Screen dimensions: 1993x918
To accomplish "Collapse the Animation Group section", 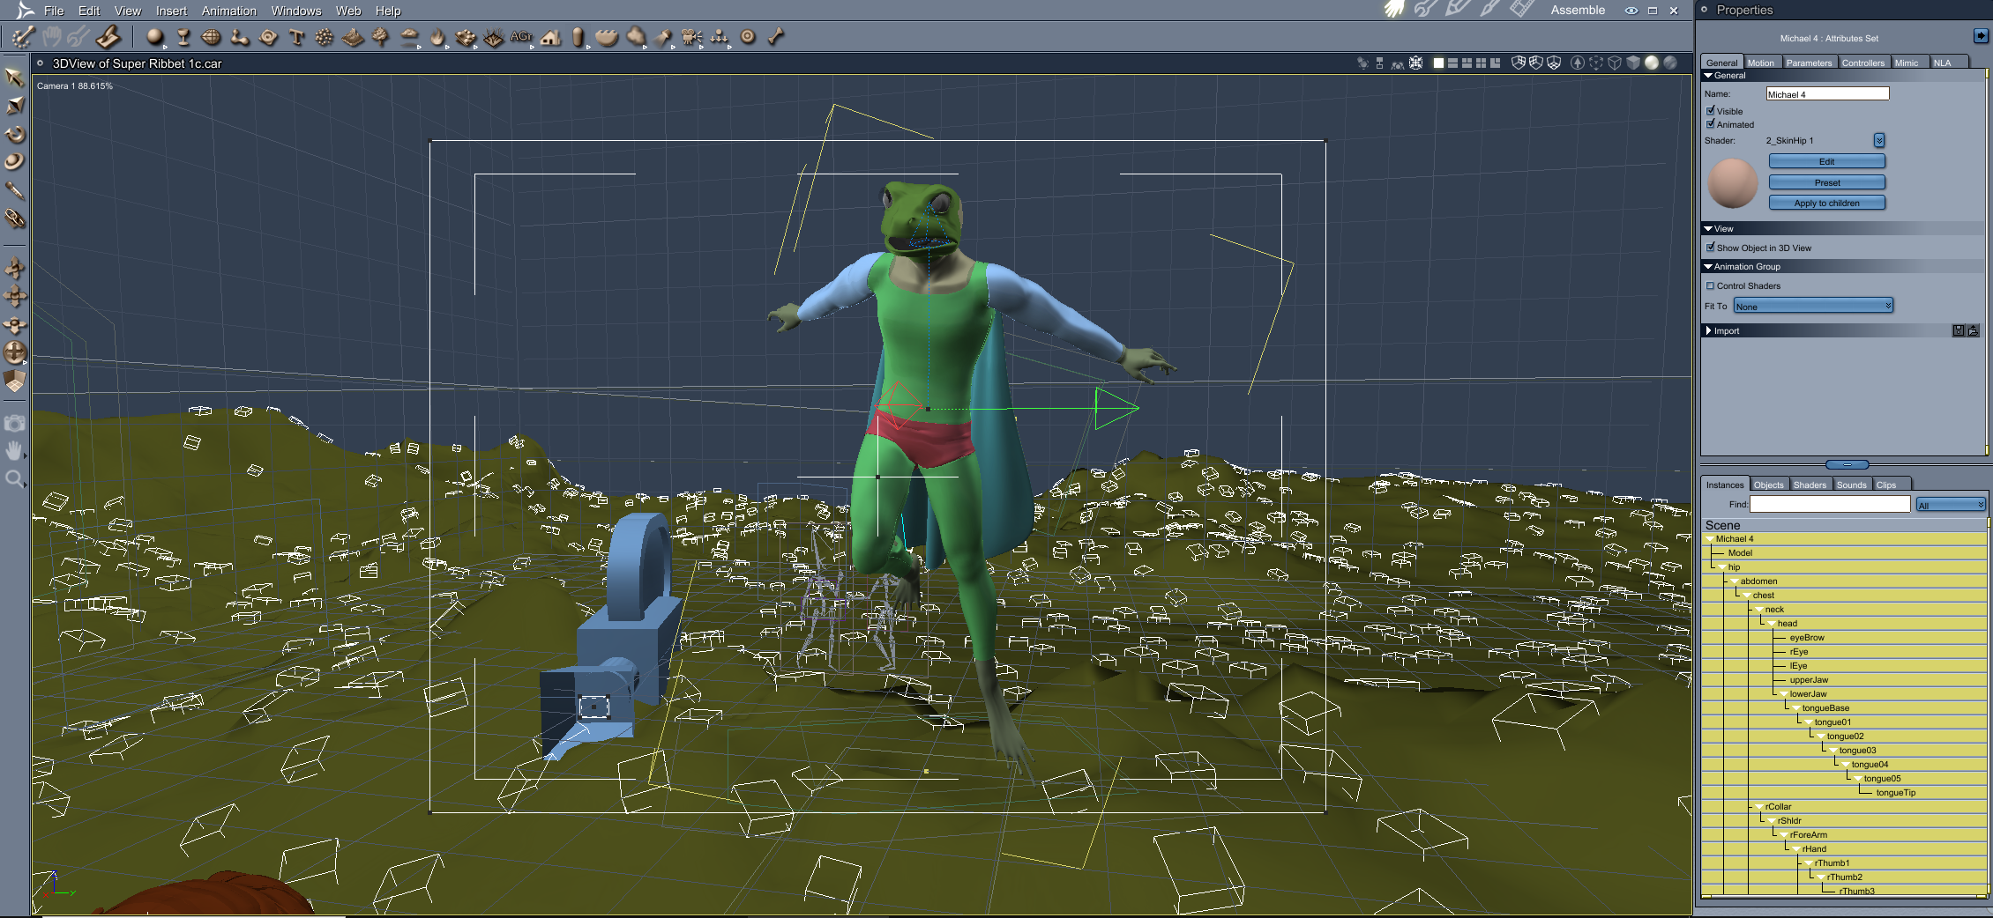I will (x=1708, y=267).
